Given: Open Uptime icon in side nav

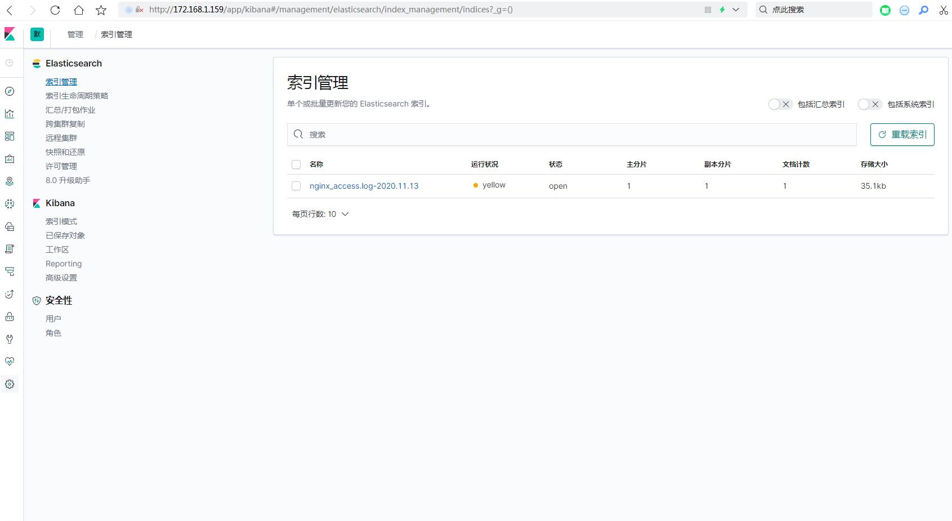Looking at the screenshot, I should click(10, 294).
